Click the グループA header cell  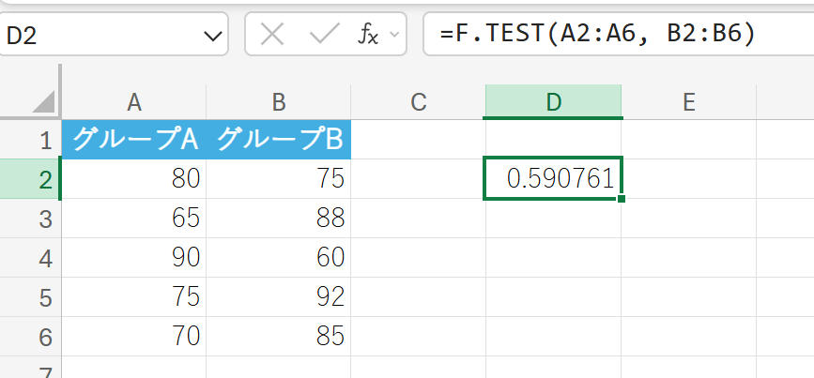click(x=134, y=140)
